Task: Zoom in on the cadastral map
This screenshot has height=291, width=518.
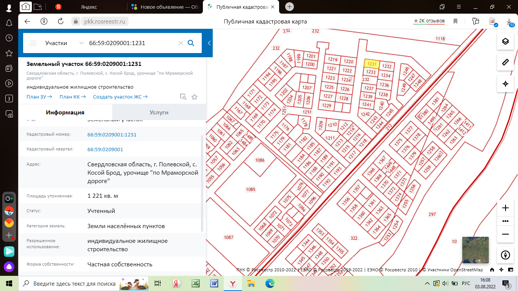Action: (505, 208)
